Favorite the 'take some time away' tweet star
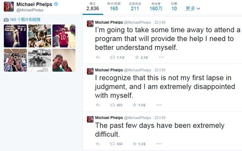This screenshot has height=151, width=242. pos(137,57)
